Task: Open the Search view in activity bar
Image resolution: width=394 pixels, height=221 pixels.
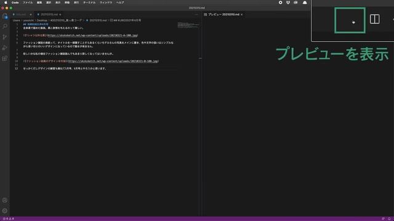Action: pyautogui.click(x=4, y=26)
